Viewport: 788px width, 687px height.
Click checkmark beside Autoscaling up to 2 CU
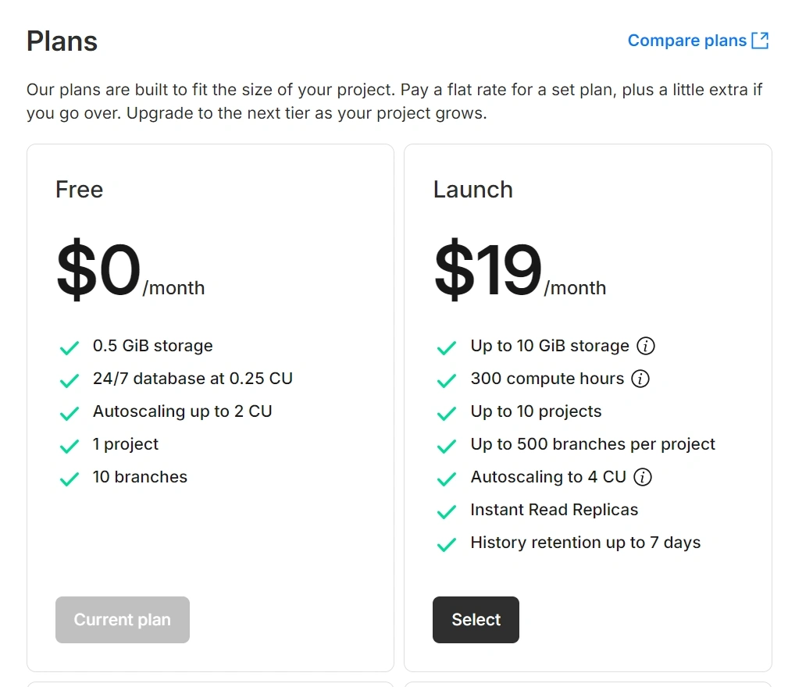pyautogui.click(x=70, y=413)
